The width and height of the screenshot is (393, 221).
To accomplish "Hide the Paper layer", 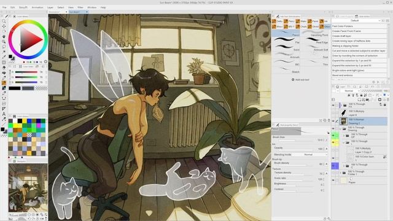I will point(333,180).
